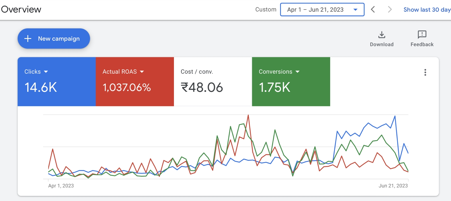Click the Jun 21, 2023 axis label
The image size is (451, 201).
coord(393,186)
